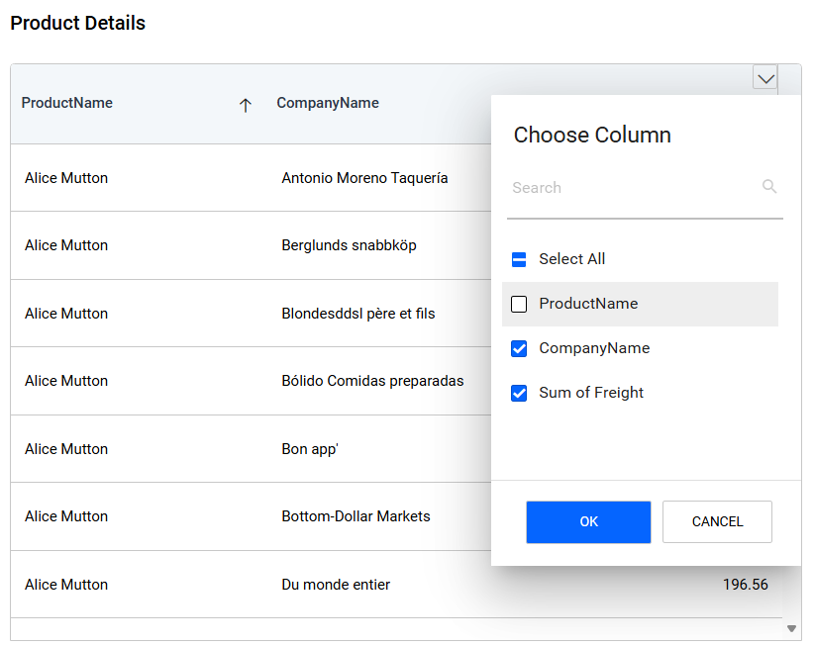The image size is (814, 645).
Task: Check the ProductName column checkbox
Action: tap(519, 304)
